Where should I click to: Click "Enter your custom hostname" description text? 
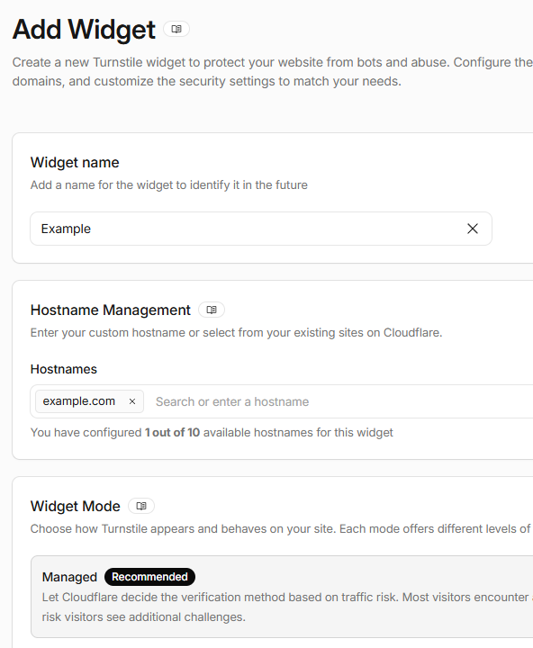pyautogui.click(x=236, y=333)
